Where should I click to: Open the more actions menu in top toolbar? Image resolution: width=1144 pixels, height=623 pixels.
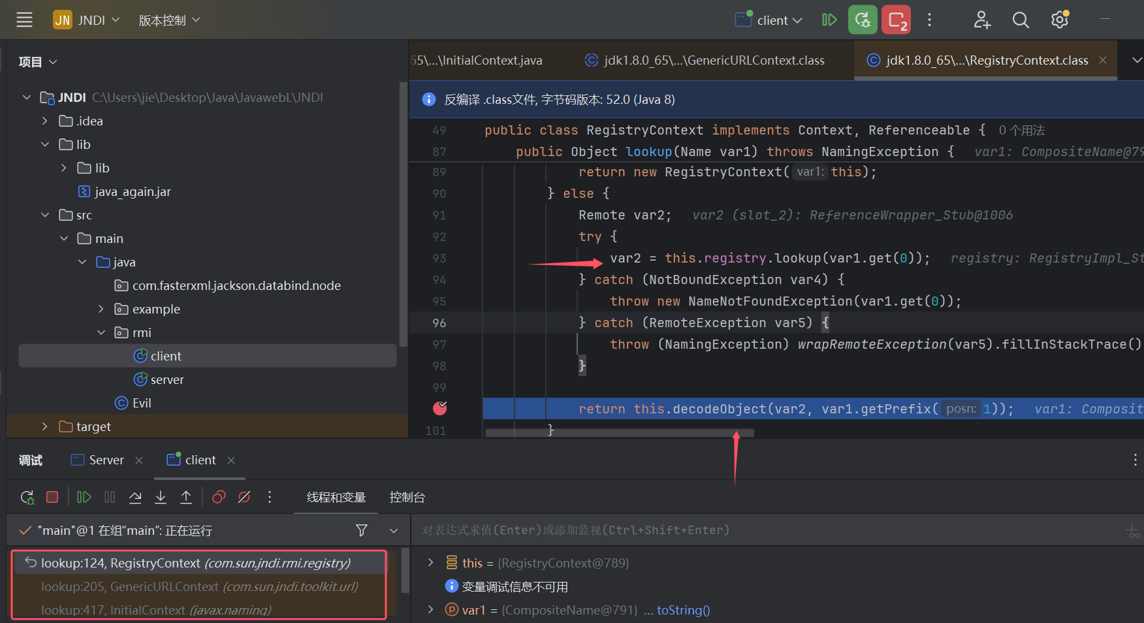929,20
